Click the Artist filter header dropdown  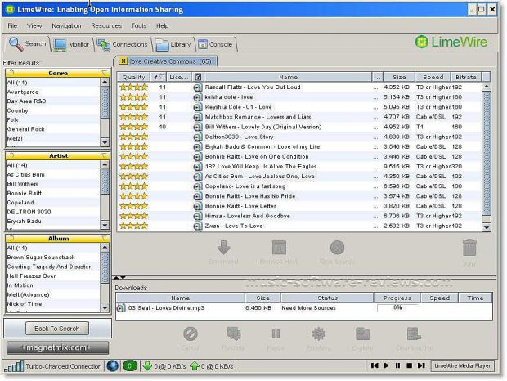(105, 156)
